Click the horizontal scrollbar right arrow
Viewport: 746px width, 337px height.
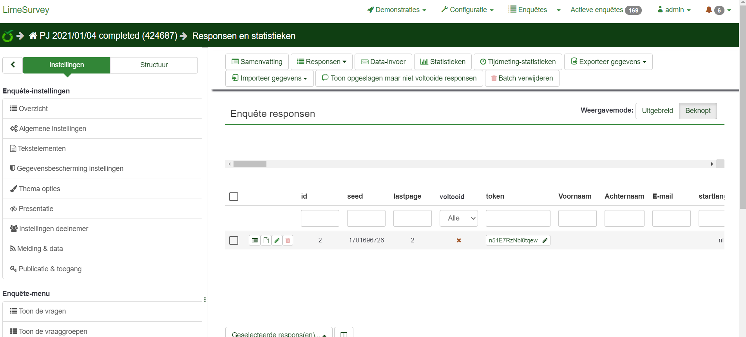(x=712, y=164)
